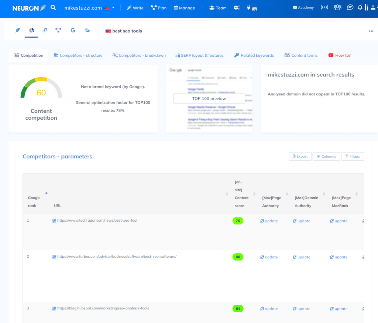Open the TOP 100 preview
Viewport: 378px width, 323px height.
pyautogui.click(x=209, y=99)
